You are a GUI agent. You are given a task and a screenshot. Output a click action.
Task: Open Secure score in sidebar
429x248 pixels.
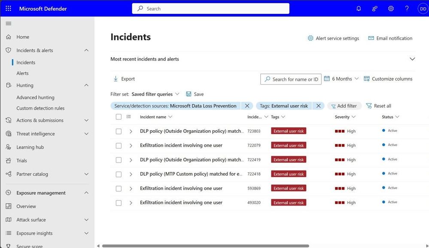(x=29, y=246)
